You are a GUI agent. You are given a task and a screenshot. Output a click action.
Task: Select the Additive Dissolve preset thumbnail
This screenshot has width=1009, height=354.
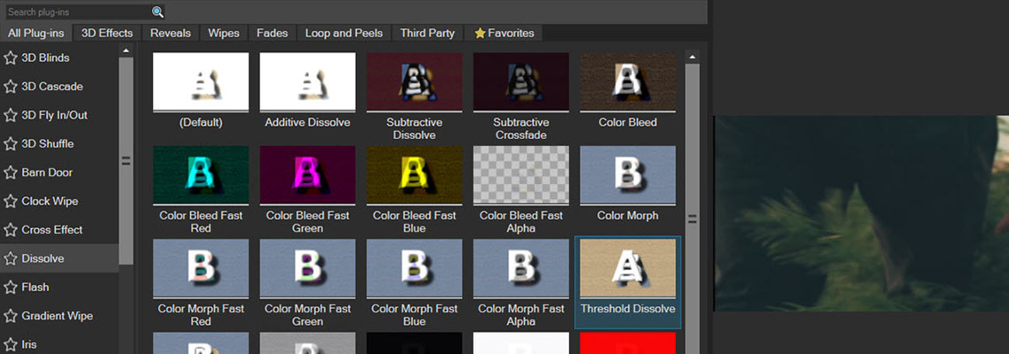click(307, 82)
